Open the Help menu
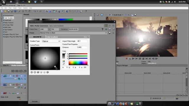This screenshot has width=189, height=106. [x=31, y=8]
